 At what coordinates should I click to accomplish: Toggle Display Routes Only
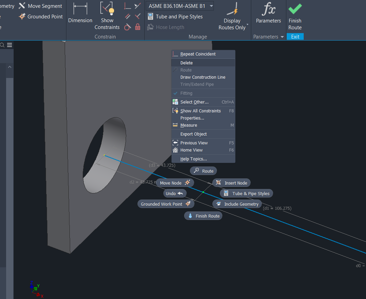(x=232, y=15)
